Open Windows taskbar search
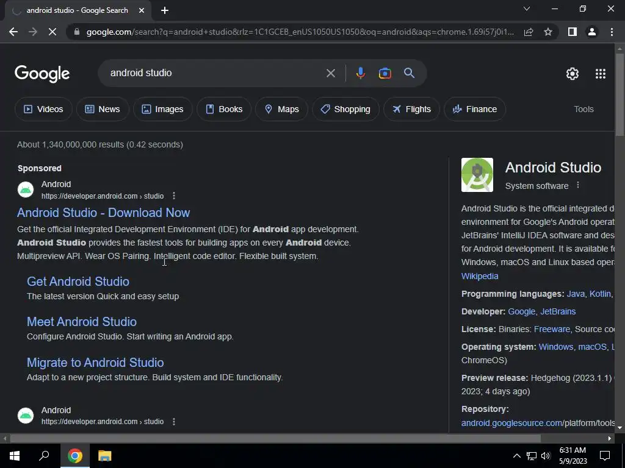625x468 pixels. [44, 456]
